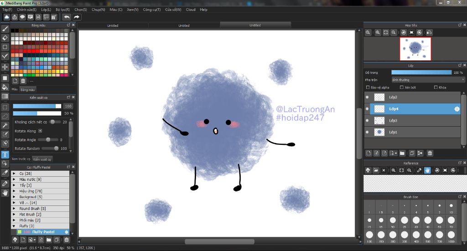Screen dimensions: 467x251
Task: Select the Move tool
Action: point(5,67)
